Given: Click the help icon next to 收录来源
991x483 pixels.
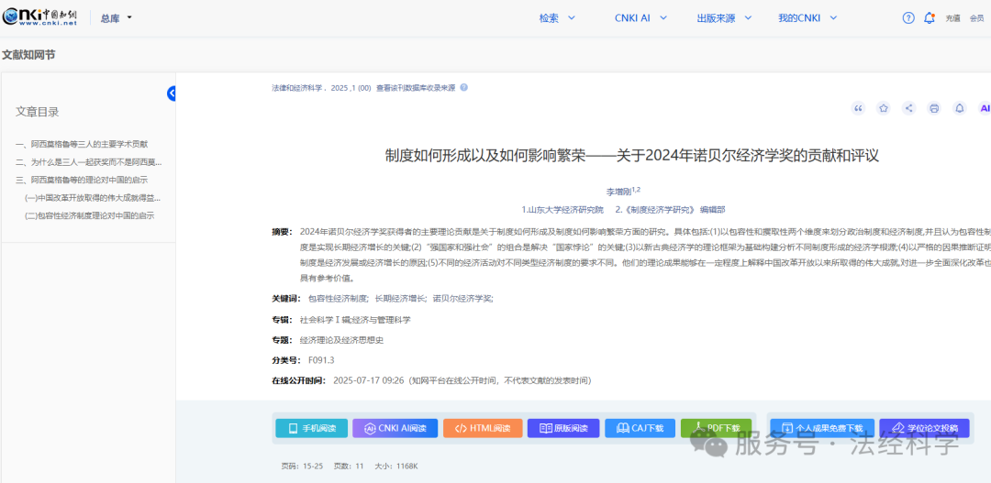Looking at the screenshot, I should (464, 88).
